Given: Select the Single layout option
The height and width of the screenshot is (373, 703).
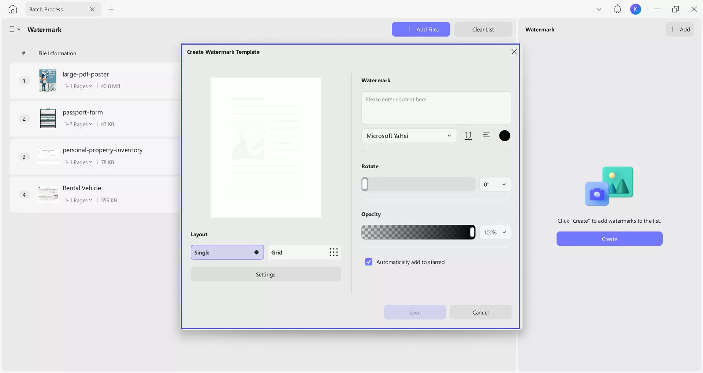Looking at the screenshot, I should (x=227, y=252).
